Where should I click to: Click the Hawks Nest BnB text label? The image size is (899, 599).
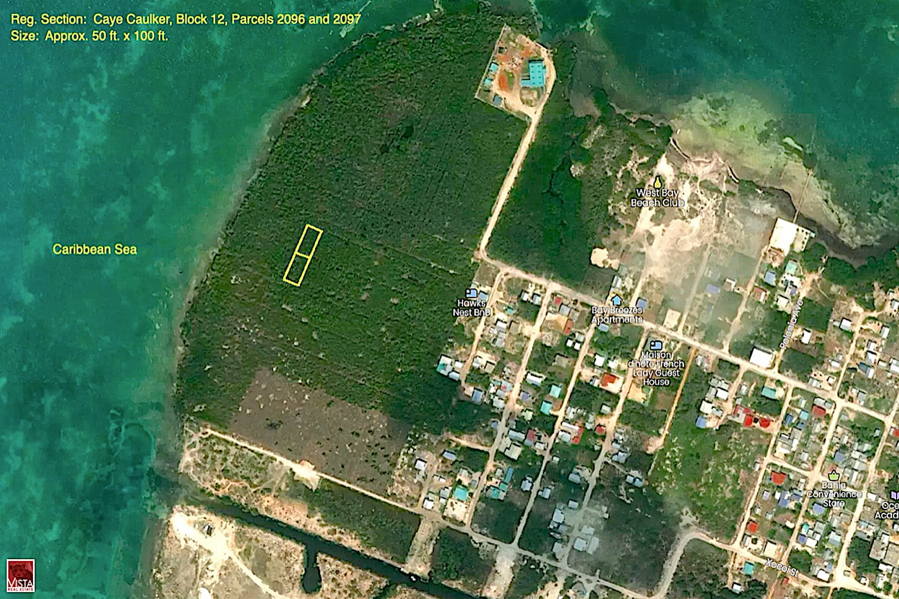coord(471,307)
